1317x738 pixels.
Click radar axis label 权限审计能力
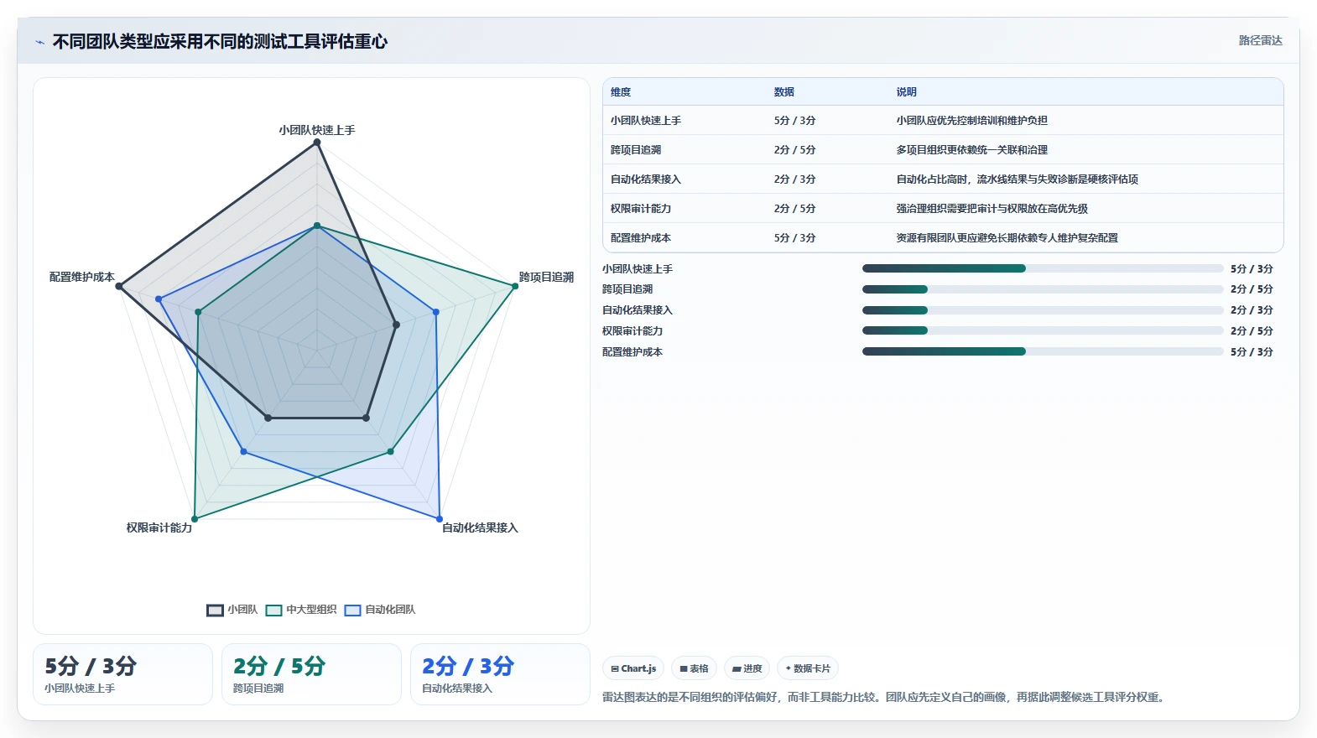(159, 528)
